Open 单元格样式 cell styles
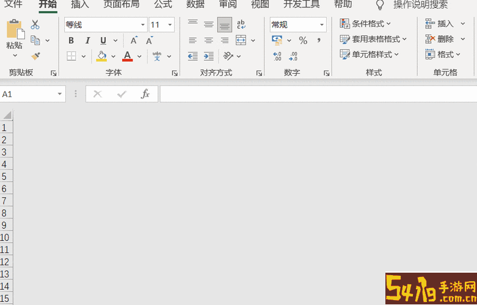The image size is (477, 305). (x=370, y=55)
